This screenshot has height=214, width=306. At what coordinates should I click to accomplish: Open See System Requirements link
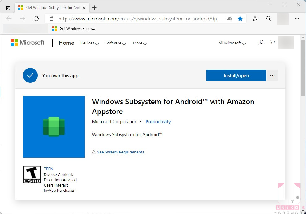click(x=121, y=152)
